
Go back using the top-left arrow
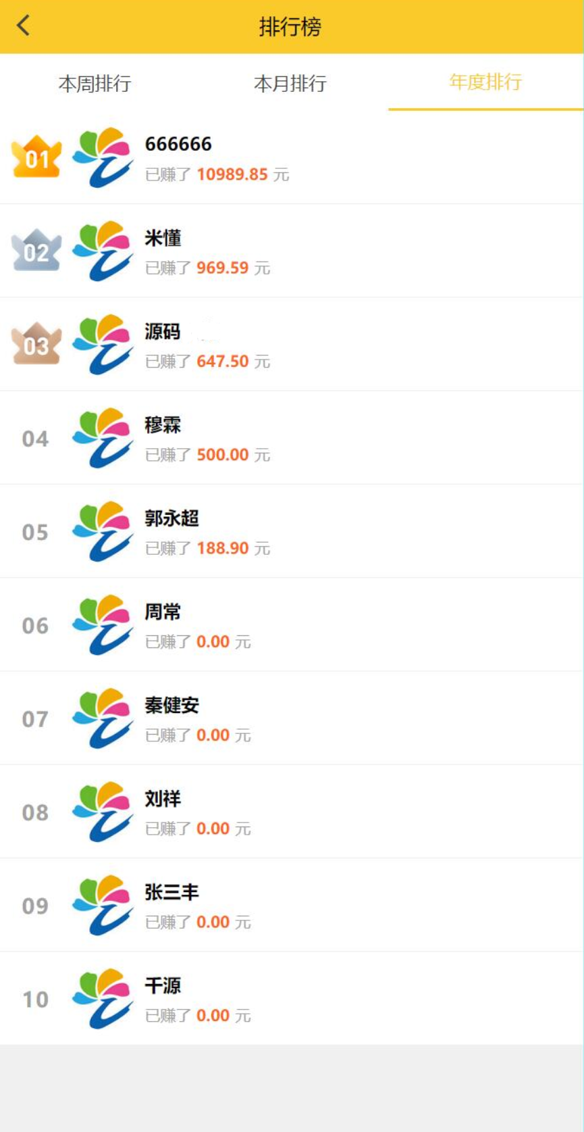coord(24,26)
